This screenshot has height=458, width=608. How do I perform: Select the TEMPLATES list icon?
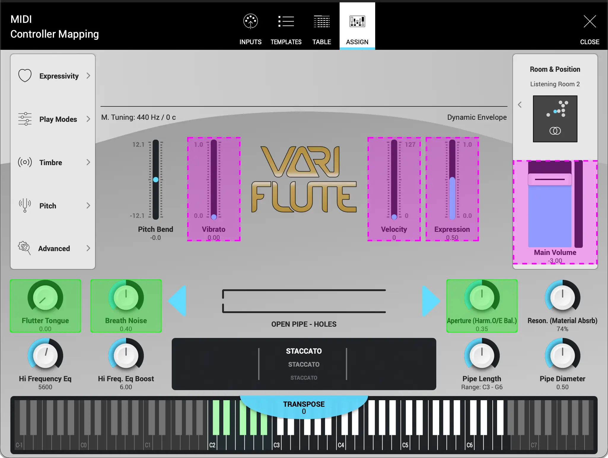[286, 21]
